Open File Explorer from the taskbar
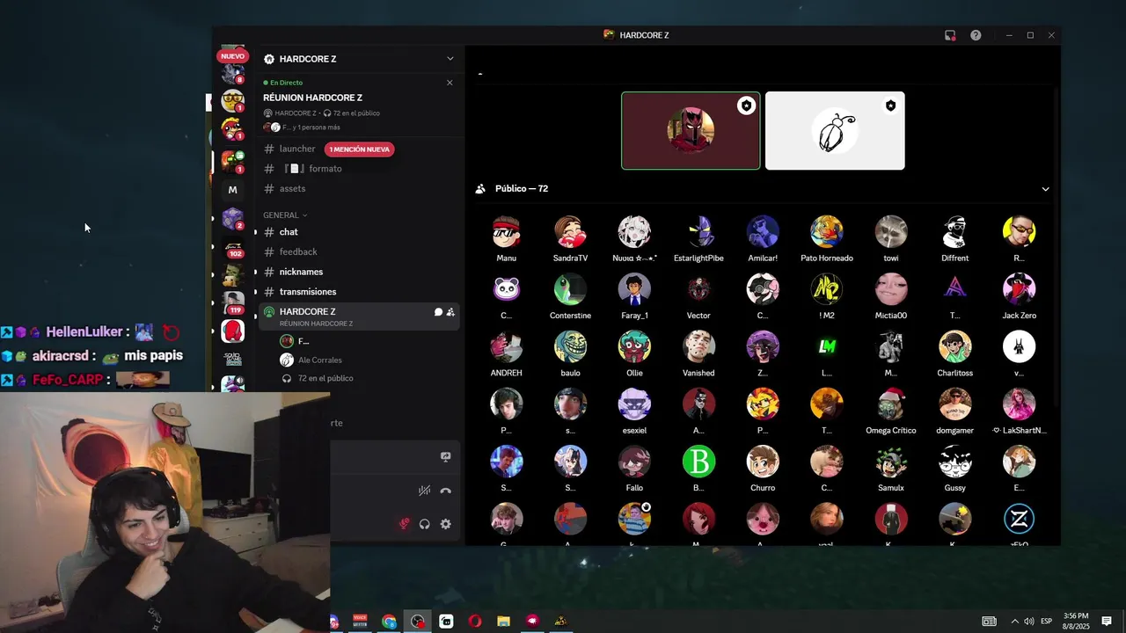Viewport: 1126px width, 633px height. click(503, 622)
